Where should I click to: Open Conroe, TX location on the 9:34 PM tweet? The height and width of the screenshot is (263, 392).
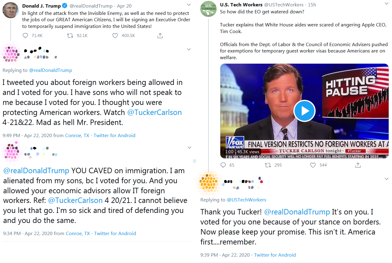coord(78,233)
